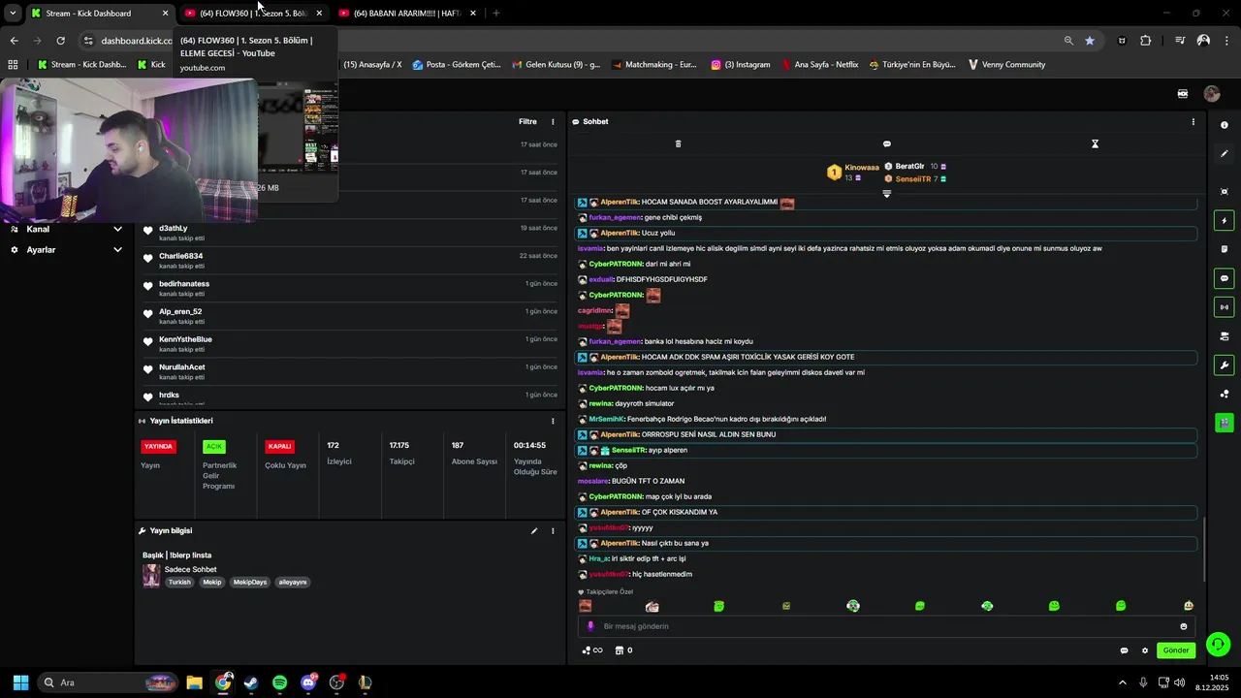This screenshot has width=1241, height=698.
Task: Click top gifter Kinowaaa in leaderboard
Action: click(862, 168)
